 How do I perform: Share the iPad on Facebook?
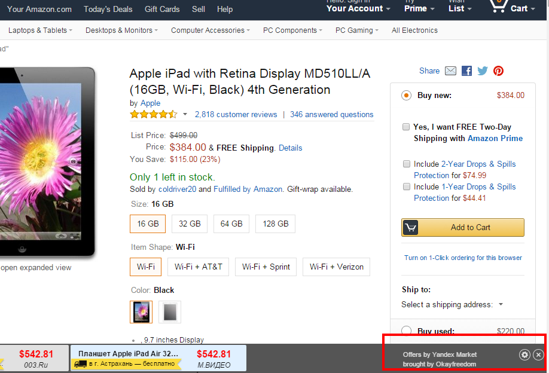466,71
